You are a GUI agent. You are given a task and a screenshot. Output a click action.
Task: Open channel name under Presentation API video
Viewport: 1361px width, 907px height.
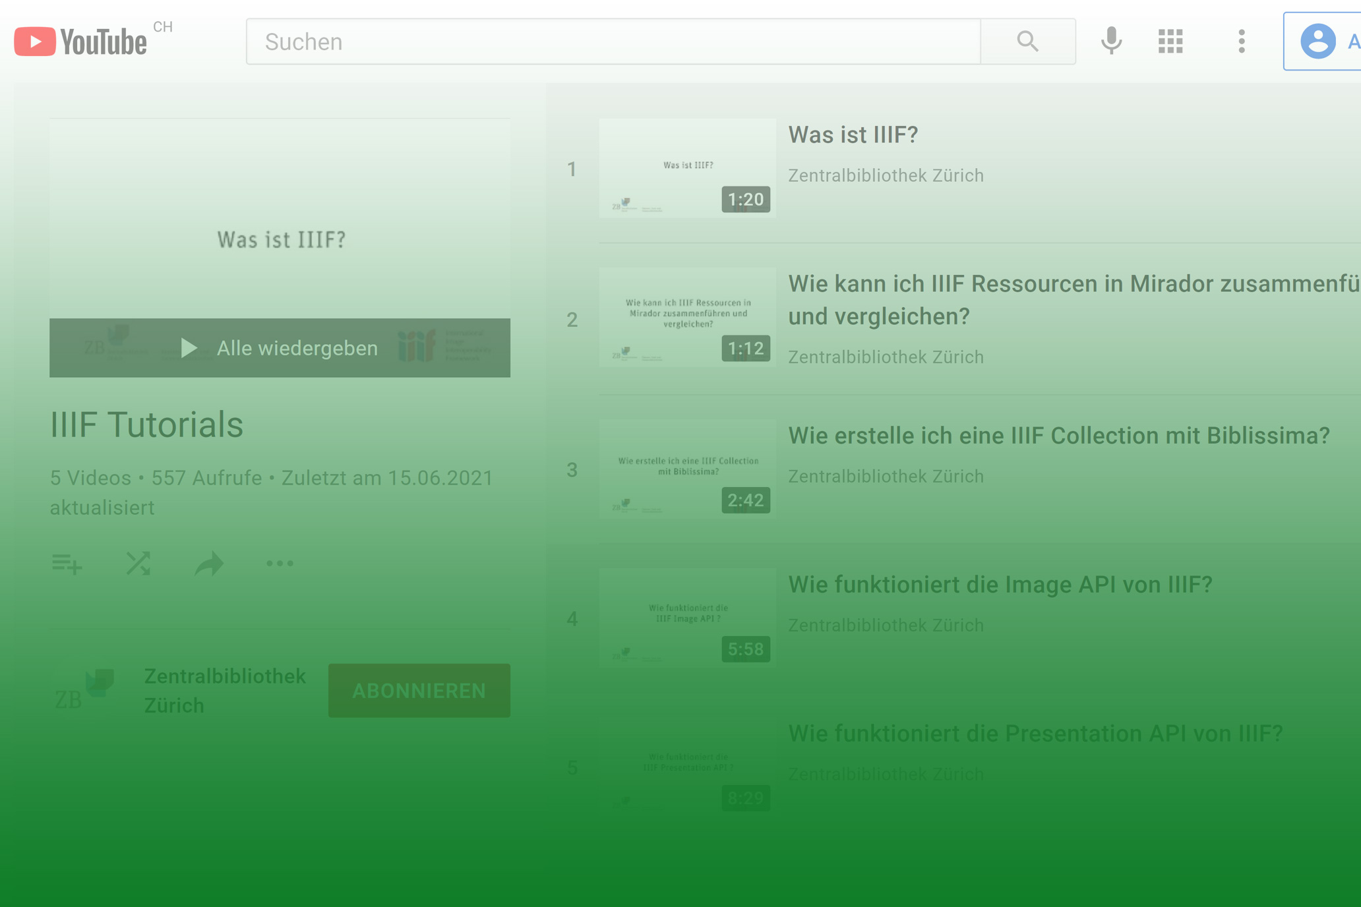[886, 775]
